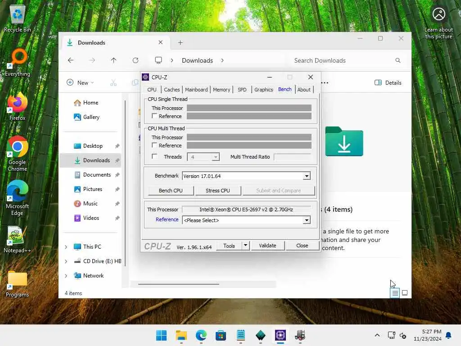Viewport: 461px width, 346px height.
Task: Show hidden system tray icons
Action: click(377, 335)
